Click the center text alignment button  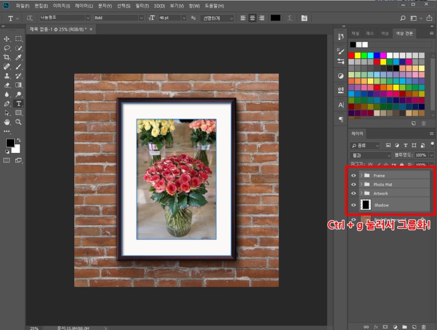click(252, 17)
